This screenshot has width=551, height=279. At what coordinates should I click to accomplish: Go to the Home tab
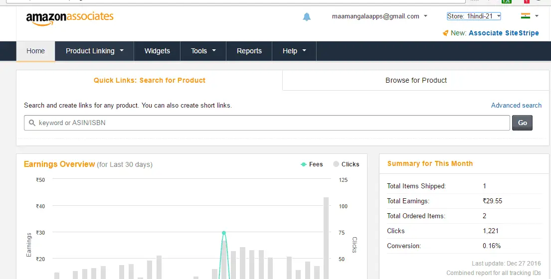[x=35, y=51]
